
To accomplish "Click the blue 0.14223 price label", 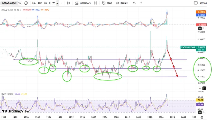I will 201,15.
